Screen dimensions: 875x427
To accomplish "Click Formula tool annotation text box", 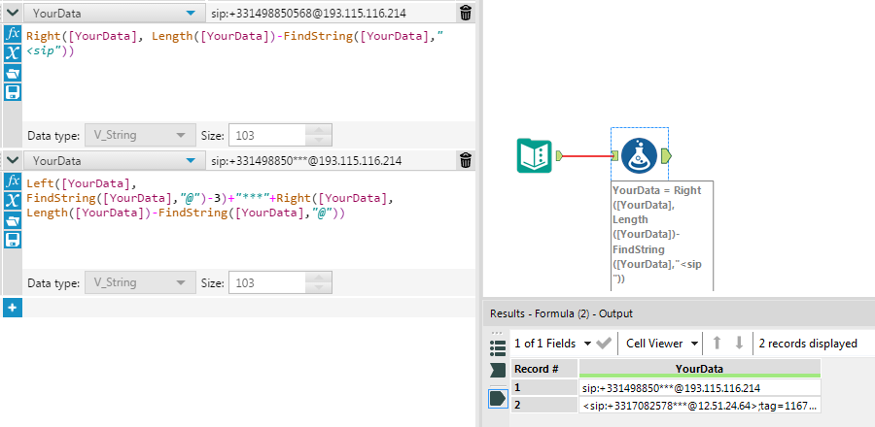I will click(662, 236).
